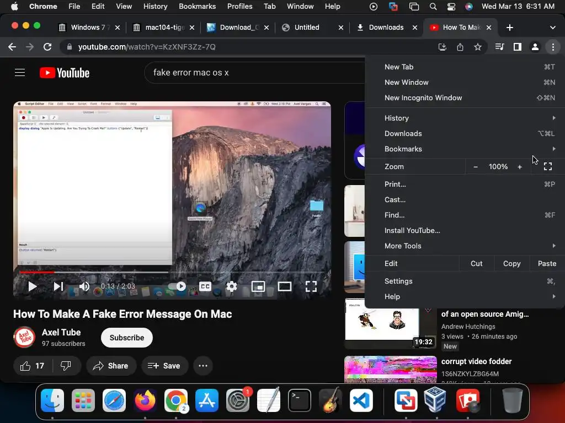Open Spotlight search in menu bar
Screen dimensions: 565x423
pyautogui.click(x=433, y=6)
